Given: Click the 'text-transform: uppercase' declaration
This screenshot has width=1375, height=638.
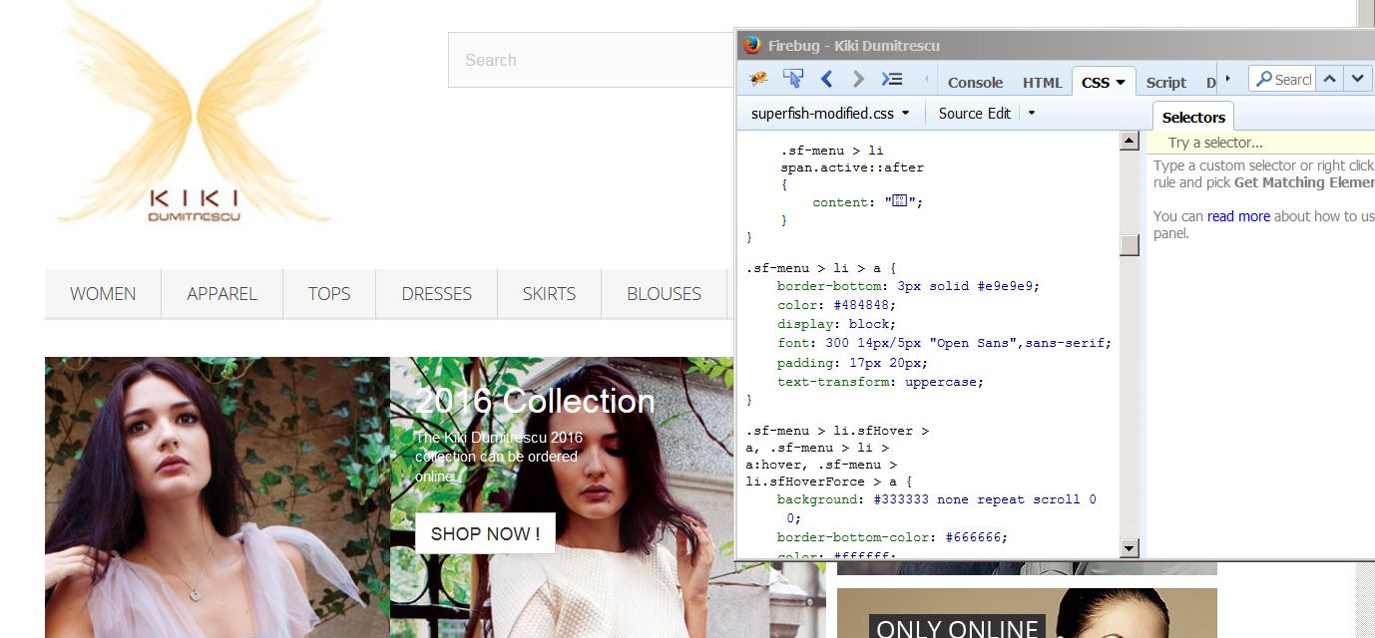Looking at the screenshot, I should tap(881, 382).
